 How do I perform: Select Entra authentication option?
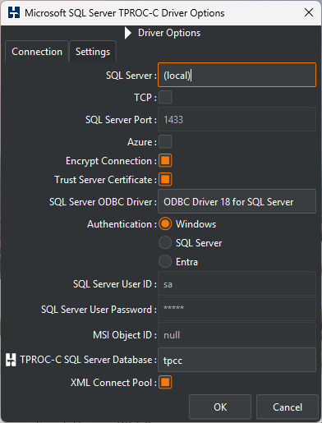[x=165, y=261]
